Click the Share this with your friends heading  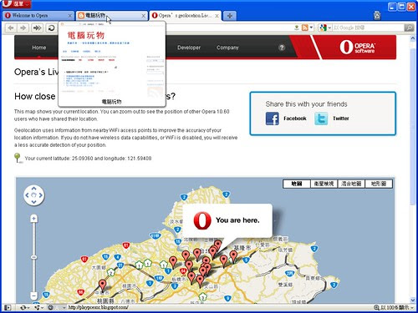306,104
